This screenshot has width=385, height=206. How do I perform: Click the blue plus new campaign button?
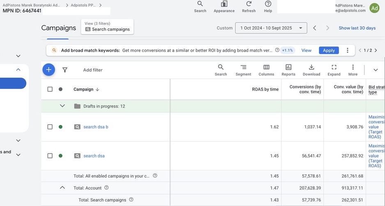(x=48, y=70)
